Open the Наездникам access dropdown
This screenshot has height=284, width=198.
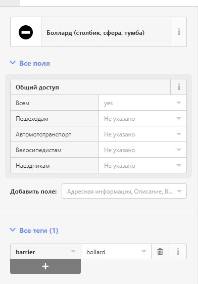tap(142, 166)
